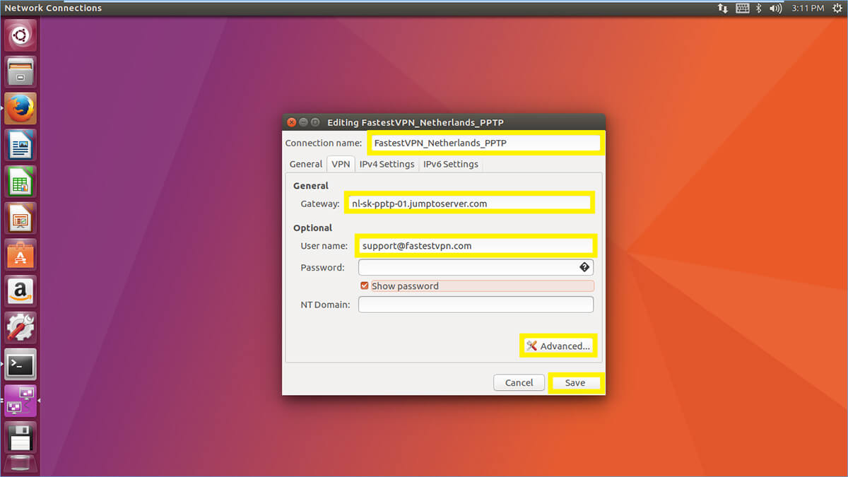Open System Settings gear-and-wrench icon

tap(20, 329)
